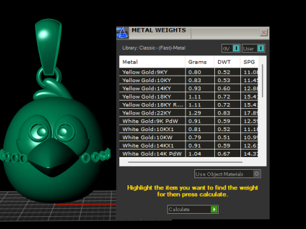The height and width of the screenshot is (229, 306).
Task: Click Grams value 0.80 for 9KY
Action: point(194,72)
